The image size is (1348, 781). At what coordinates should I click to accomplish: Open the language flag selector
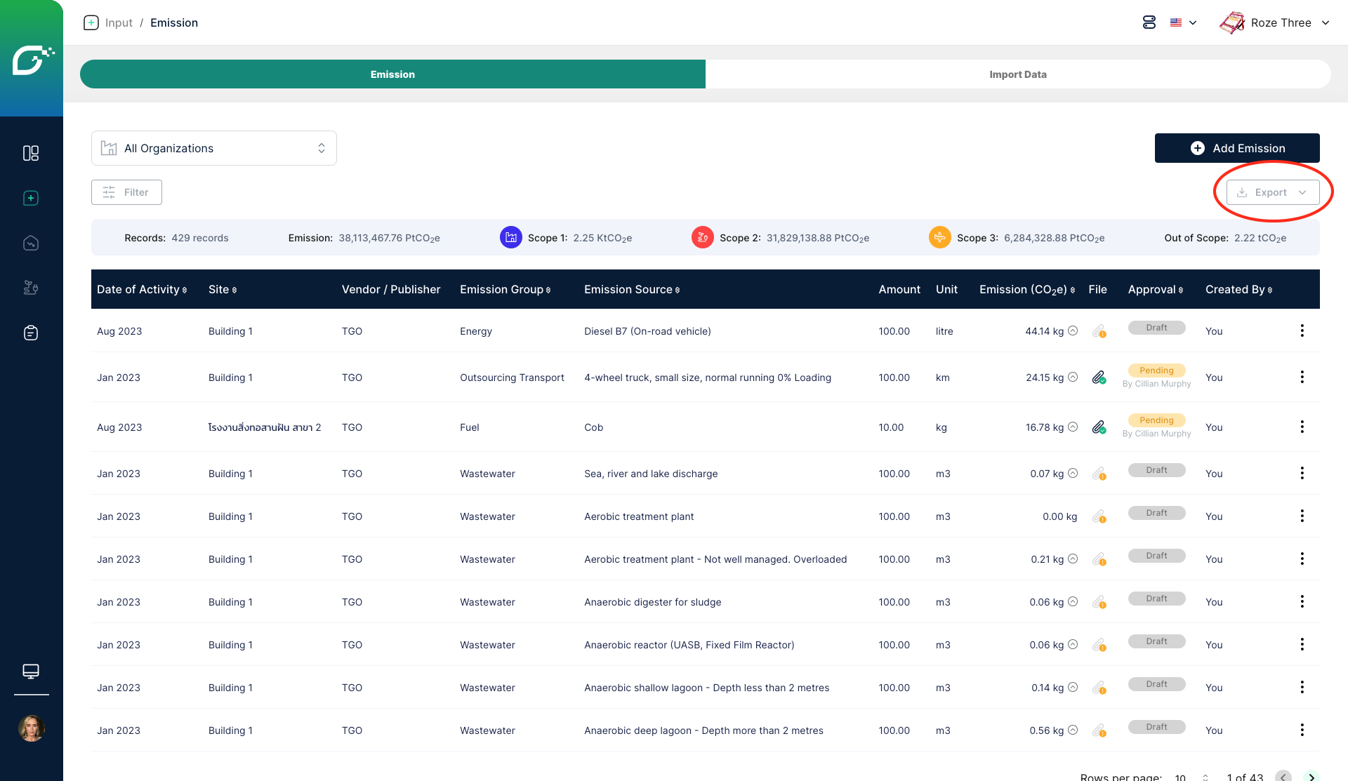[x=1183, y=22]
